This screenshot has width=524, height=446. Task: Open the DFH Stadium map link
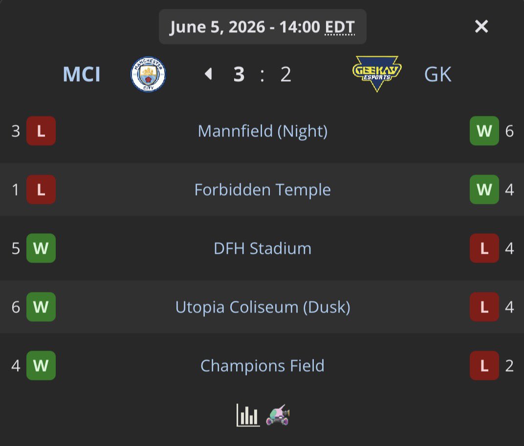(x=262, y=248)
